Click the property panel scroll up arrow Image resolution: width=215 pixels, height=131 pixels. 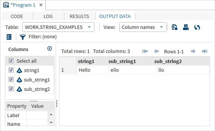[x=51, y=115]
